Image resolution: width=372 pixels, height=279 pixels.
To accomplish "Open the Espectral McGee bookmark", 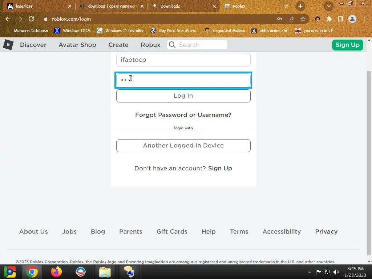I will [225, 31].
